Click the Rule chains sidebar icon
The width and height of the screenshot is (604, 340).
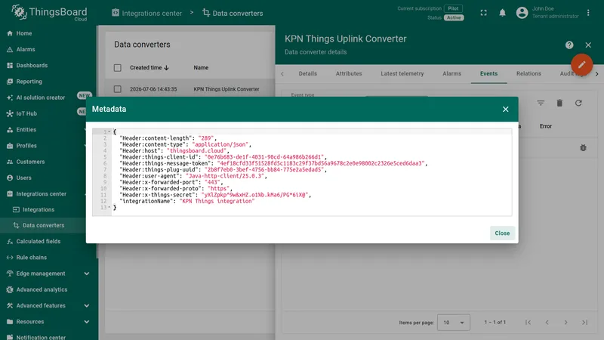tap(10, 258)
